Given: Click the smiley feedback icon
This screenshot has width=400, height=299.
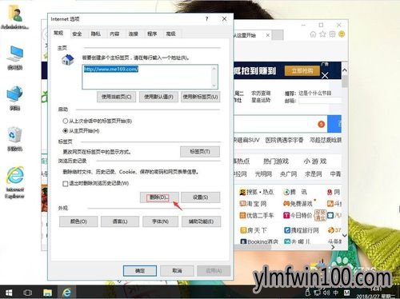Looking at the screenshot, I should 342,34.
